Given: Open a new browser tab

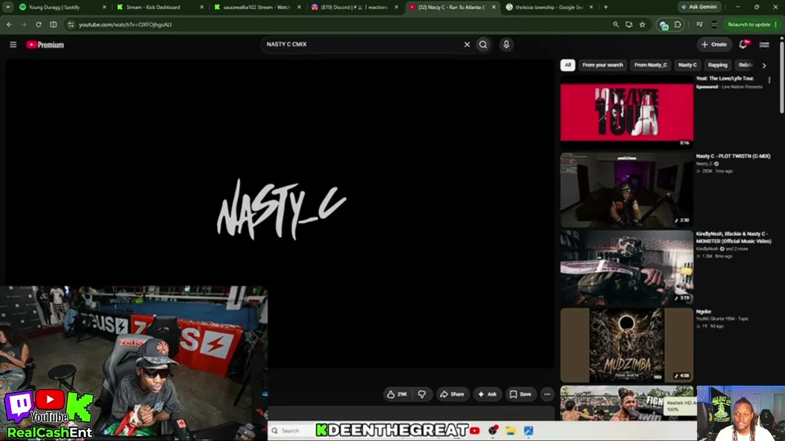Looking at the screenshot, I should click(x=606, y=7).
